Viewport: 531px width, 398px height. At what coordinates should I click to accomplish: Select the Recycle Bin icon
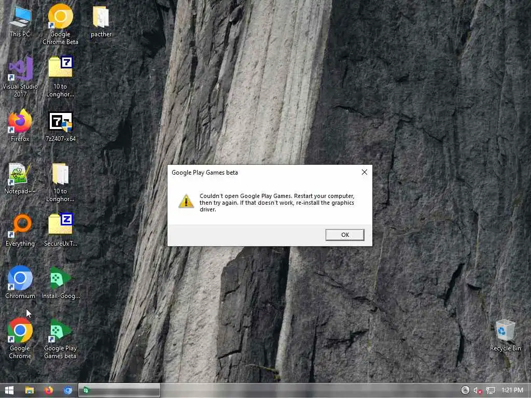tap(505, 335)
